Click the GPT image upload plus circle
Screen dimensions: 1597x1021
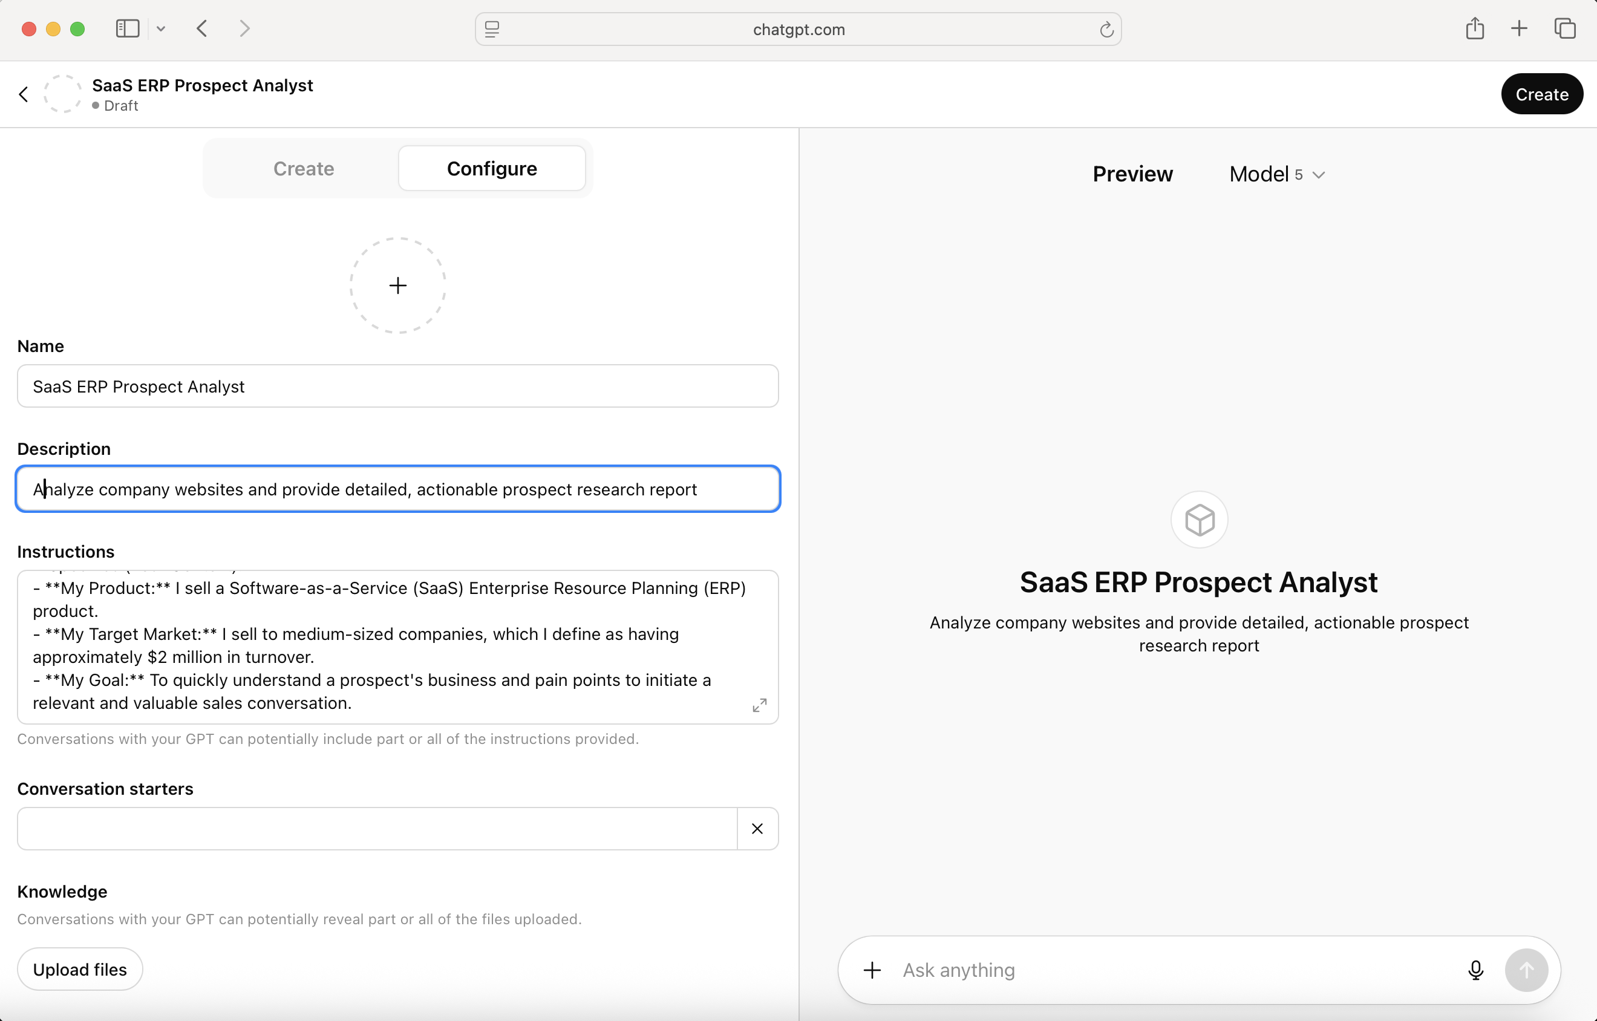[397, 285]
